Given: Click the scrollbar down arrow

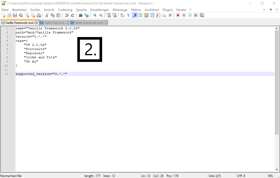Looking at the screenshot, I should click(x=277, y=169).
